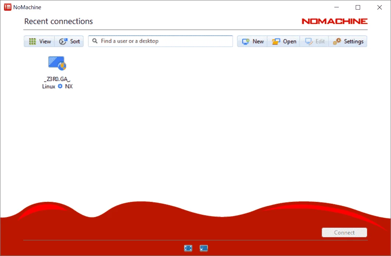Click the Open connection file button
The image size is (391, 256).
284,41
